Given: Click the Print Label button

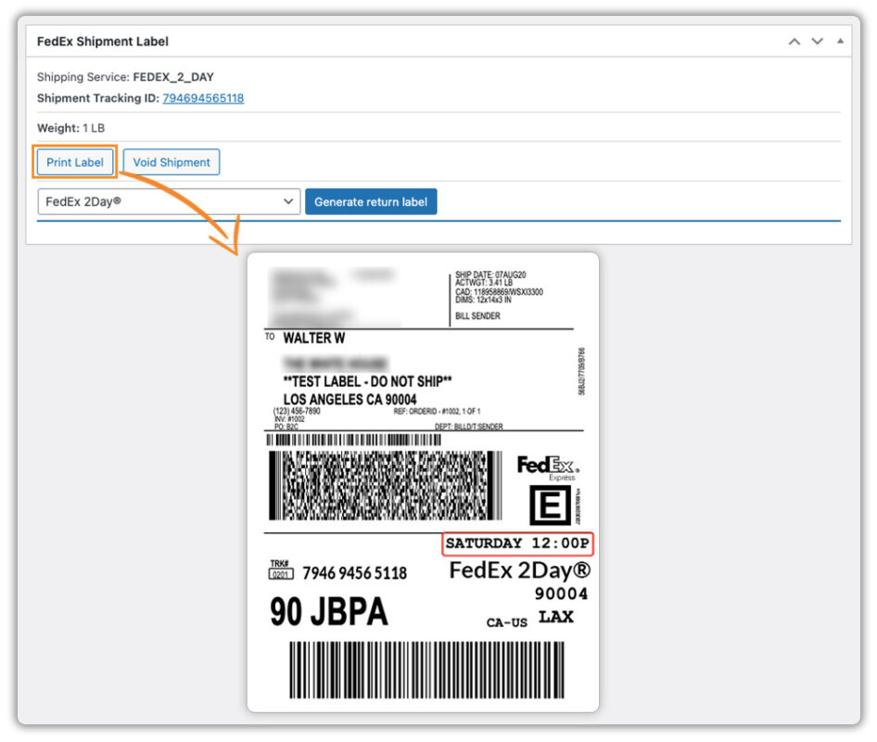Looking at the screenshot, I should 74,161.
